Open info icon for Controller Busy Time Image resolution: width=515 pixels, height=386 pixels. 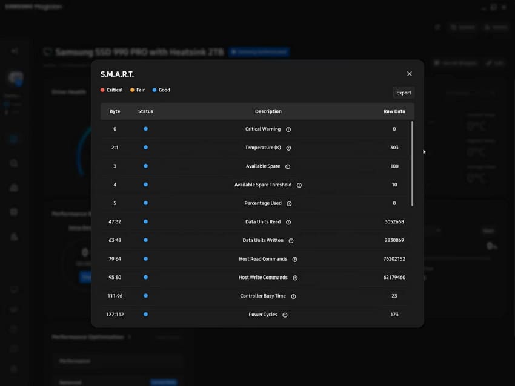(293, 296)
